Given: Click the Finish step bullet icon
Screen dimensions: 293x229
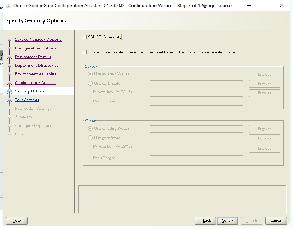Looking at the screenshot, I should click(x=10, y=134).
